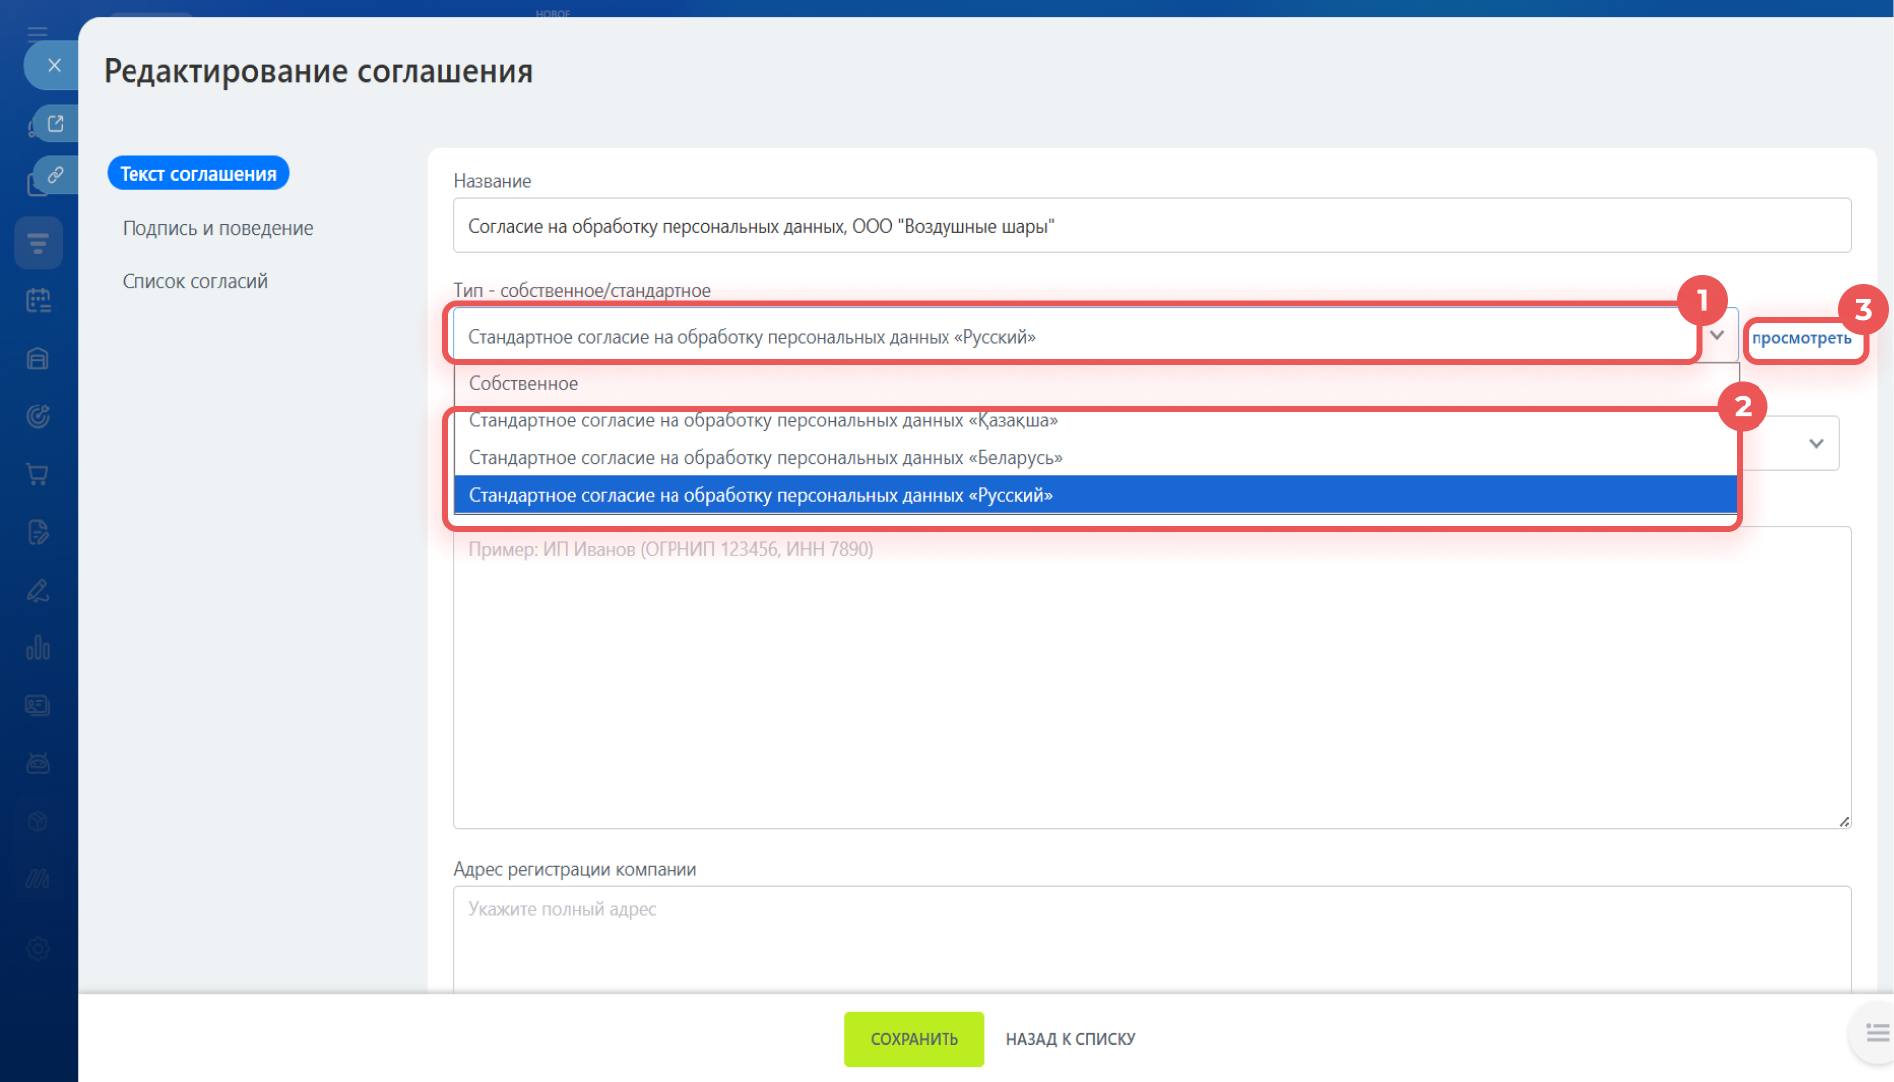This screenshot has width=1894, height=1082.
Task: Open the contact card icon in sidebar
Action: point(38,705)
